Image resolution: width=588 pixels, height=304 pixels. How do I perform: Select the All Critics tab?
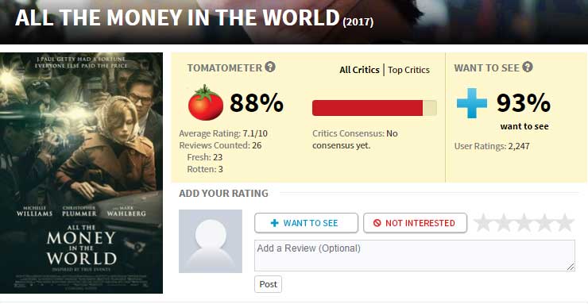359,70
